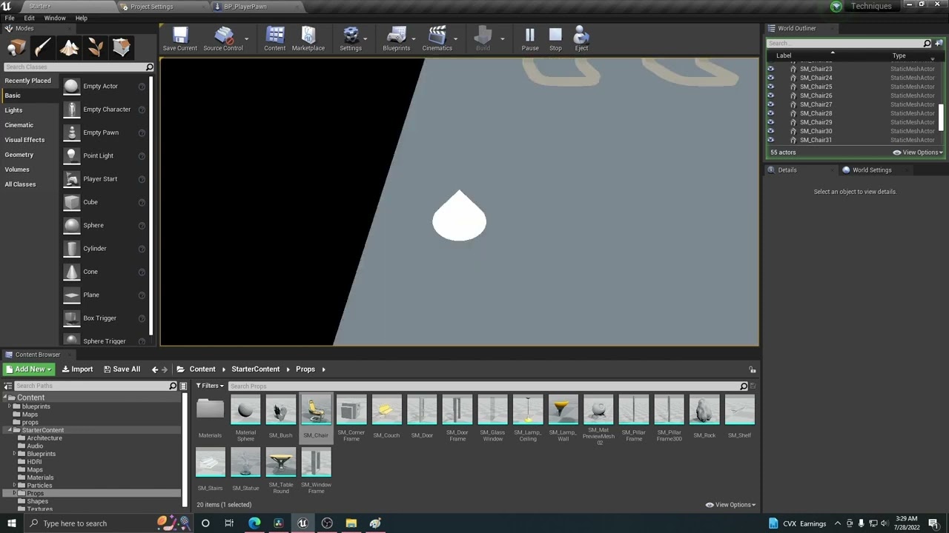Collapse the root Content folder

coord(4,398)
